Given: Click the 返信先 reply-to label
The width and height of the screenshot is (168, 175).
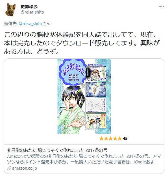Looking at the screenshot, I should tap(11, 24).
